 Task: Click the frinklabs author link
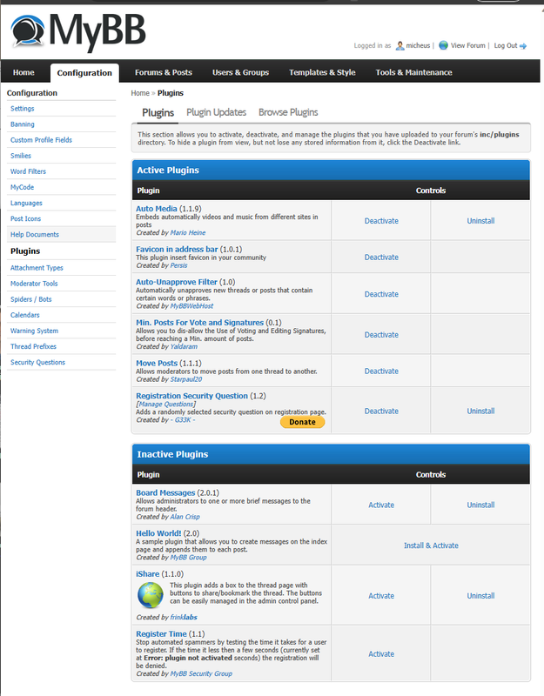coord(184,617)
